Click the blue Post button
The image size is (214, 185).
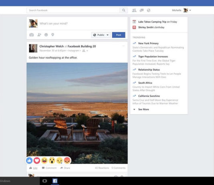click(x=119, y=35)
